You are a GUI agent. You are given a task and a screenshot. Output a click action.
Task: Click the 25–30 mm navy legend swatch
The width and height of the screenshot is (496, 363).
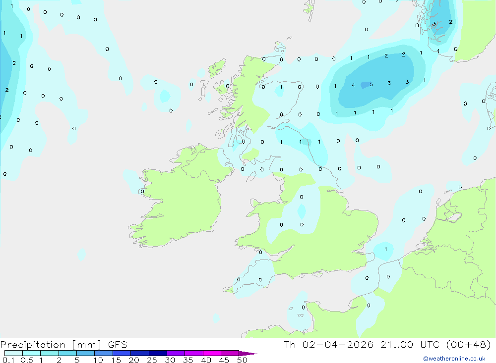click(158, 353)
